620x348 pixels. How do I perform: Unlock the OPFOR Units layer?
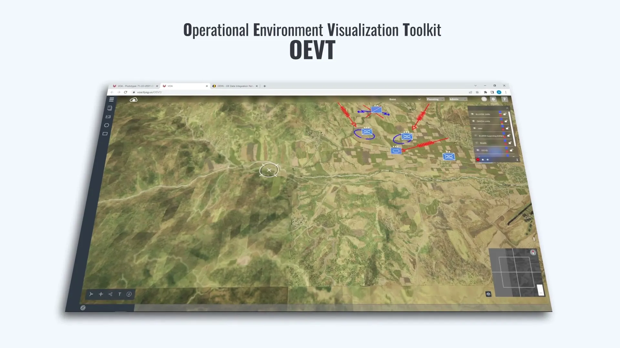tap(506, 121)
